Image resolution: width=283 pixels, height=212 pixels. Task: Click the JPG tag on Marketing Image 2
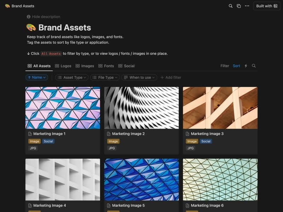[x=112, y=148]
